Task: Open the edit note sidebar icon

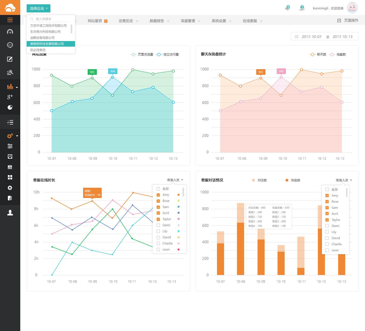Action: pyautogui.click(x=10, y=59)
